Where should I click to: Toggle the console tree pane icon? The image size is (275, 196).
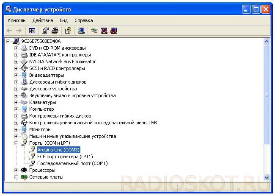(x=32, y=31)
